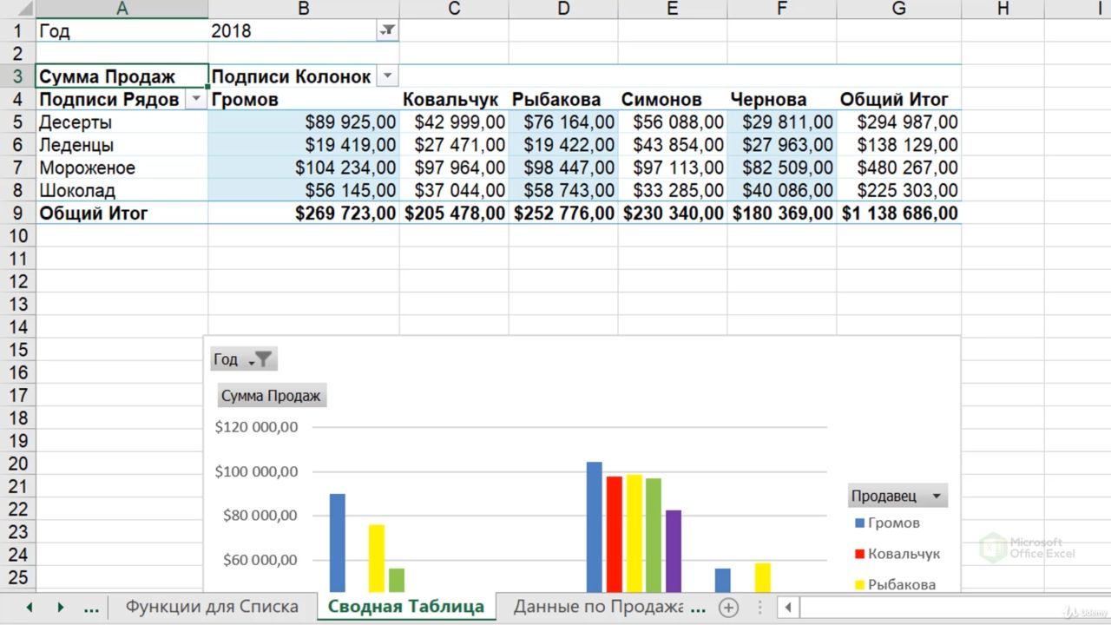
Task: Open the Подписи Колонок dropdown arrow
Action: pyautogui.click(x=387, y=76)
